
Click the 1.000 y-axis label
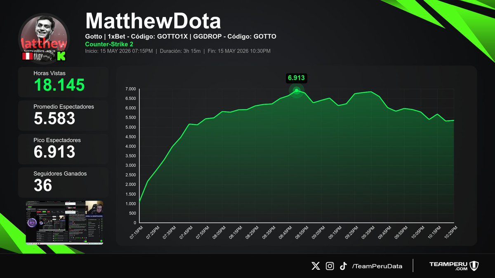tap(130, 204)
